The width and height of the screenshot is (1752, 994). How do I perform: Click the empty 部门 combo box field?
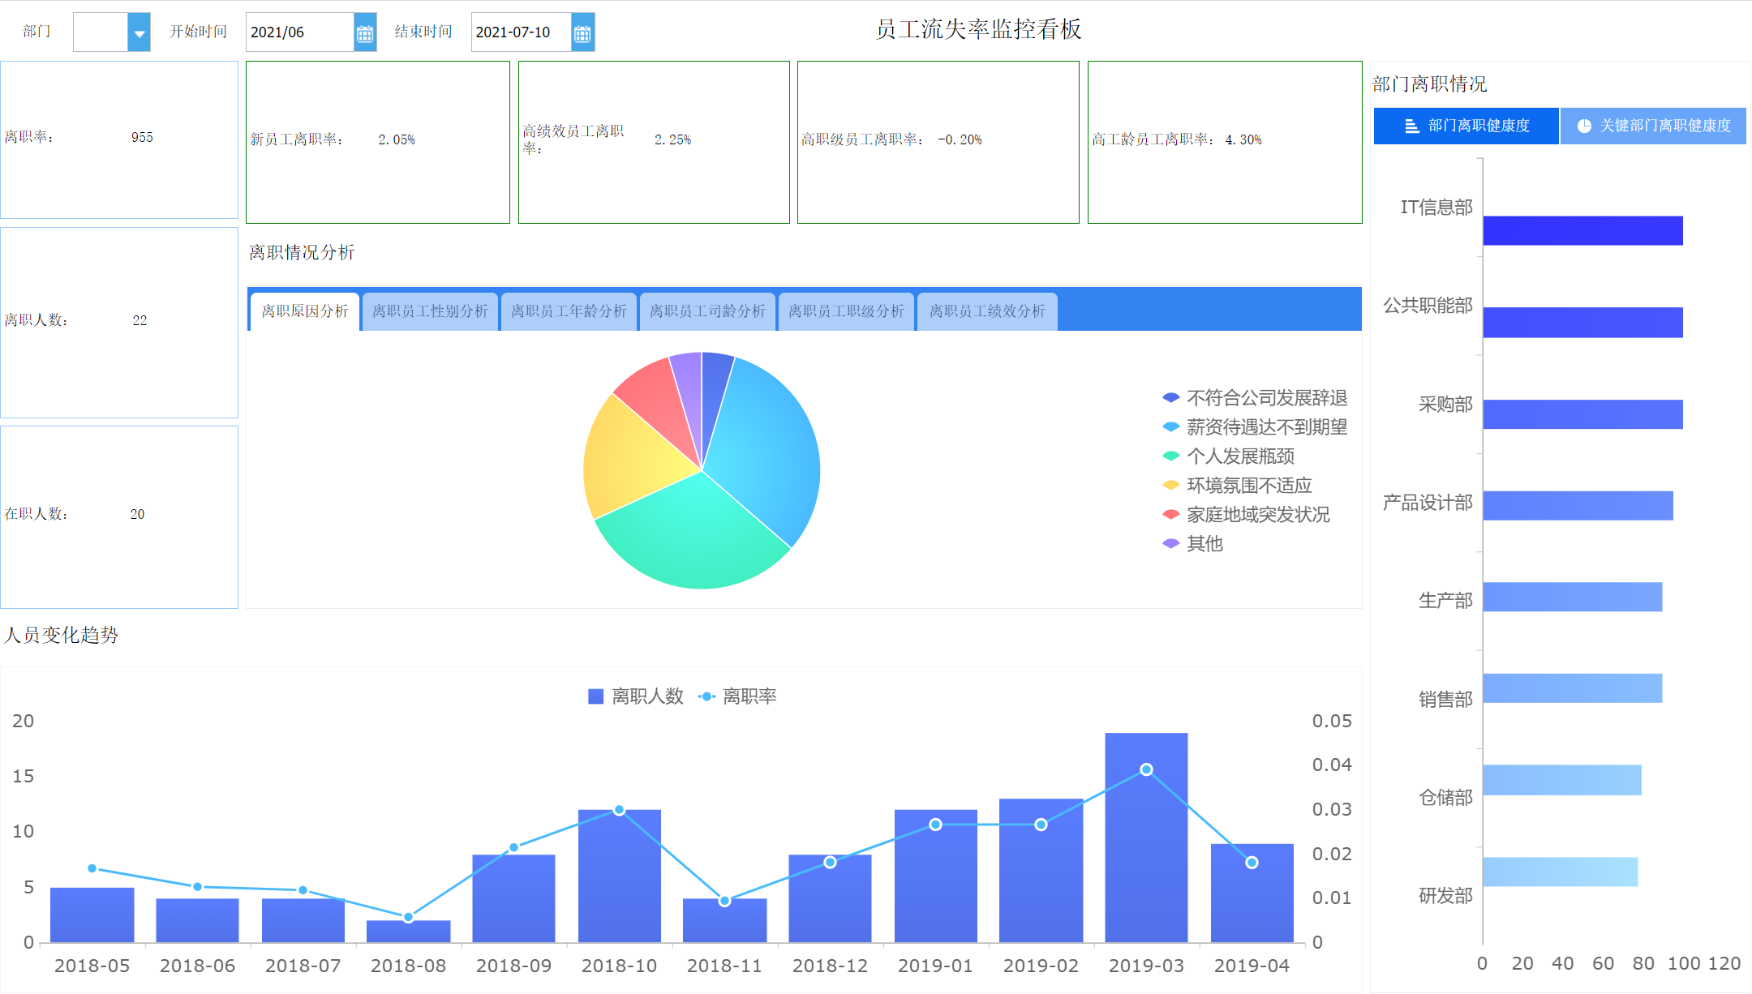pyautogui.click(x=101, y=32)
